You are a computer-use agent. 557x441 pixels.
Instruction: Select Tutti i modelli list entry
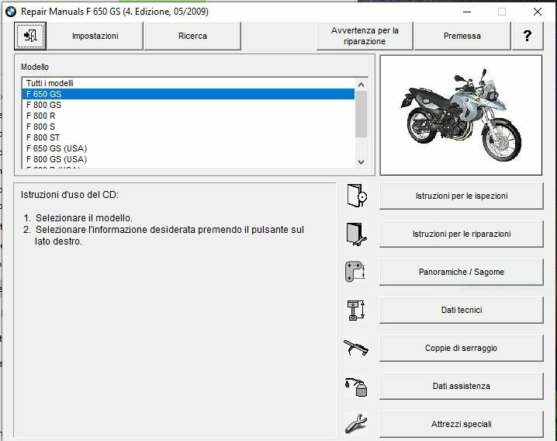(50, 83)
